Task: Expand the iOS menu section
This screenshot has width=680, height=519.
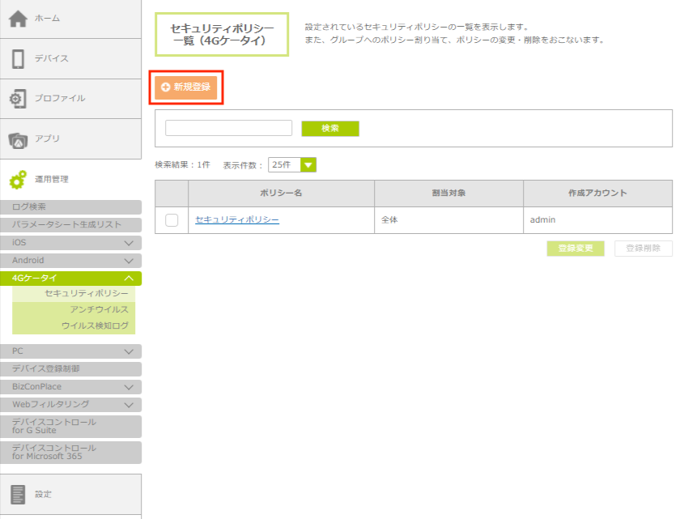Action: [128, 243]
